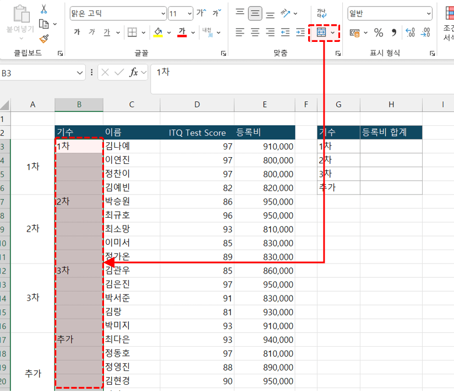Viewport: 454px width, 392px height.
Task: Increase font size with larger 가 icon
Action: pos(201,13)
